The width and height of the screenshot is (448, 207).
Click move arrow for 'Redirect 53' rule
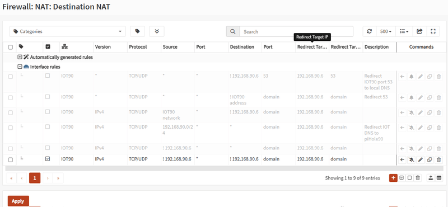coord(402,98)
